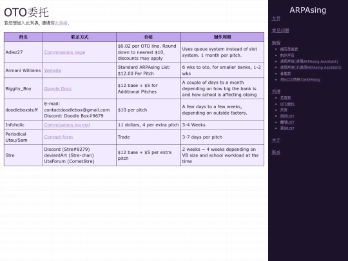Screen dimensions: 348x261
Task: Click the Standard ARPAsing List $12.00 price cell
Action: click(x=148, y=71)
